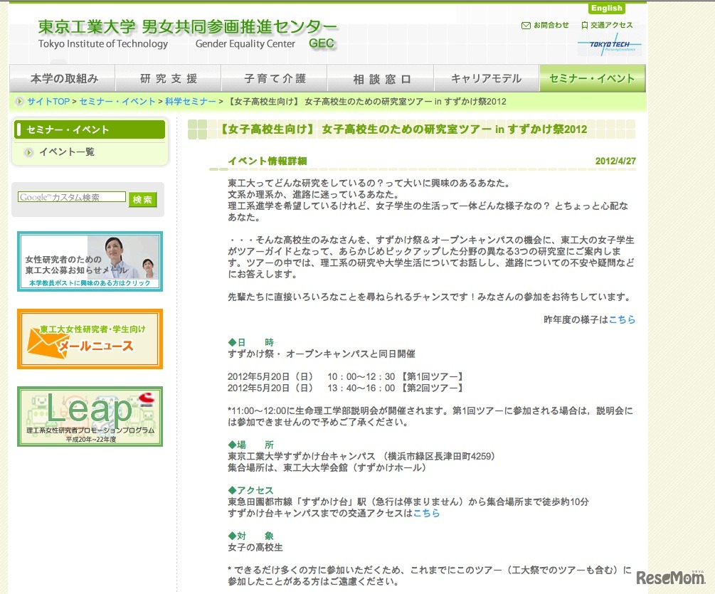Image resolution: width=715 pixels, height=594 pixels.
Task: Click the セミナー・イベント breadcrumb link
Action: [x=117, y=101]
